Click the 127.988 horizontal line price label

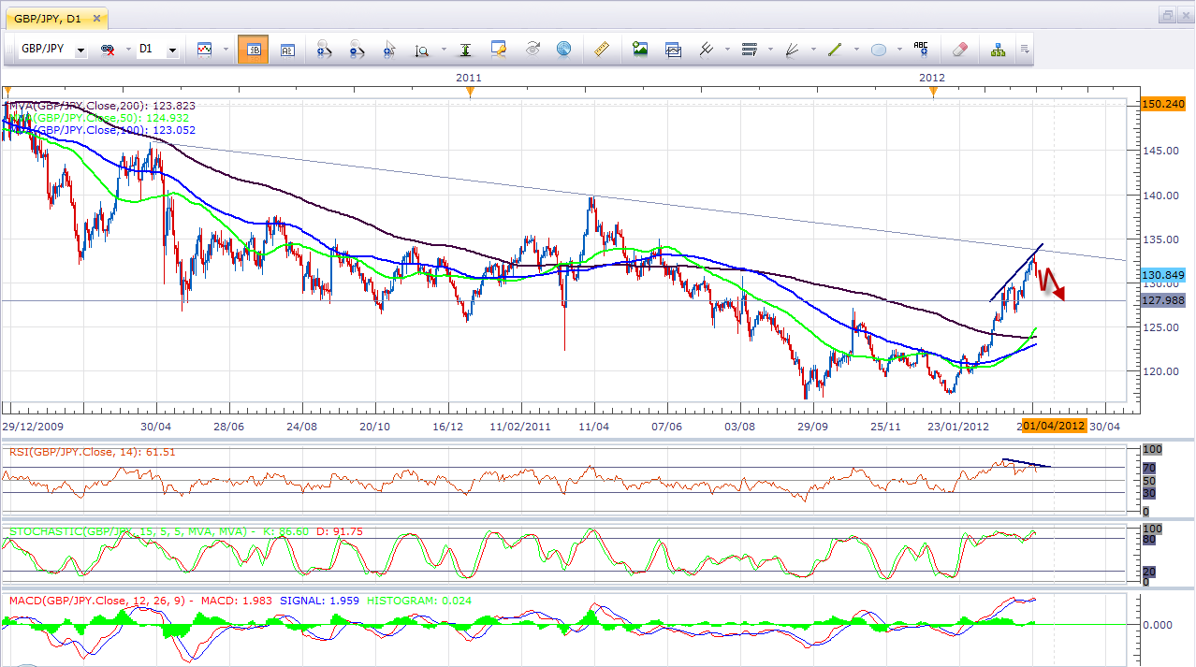pyautogui.click(x=1163, y=300)
